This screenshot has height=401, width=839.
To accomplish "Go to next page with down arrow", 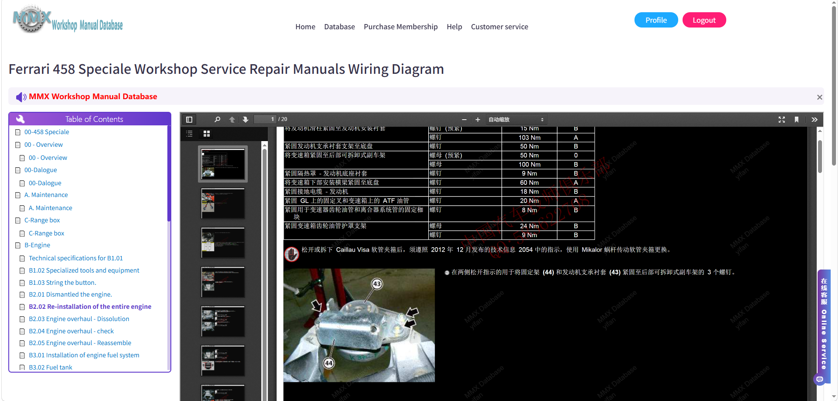I will [x=246, y=120].
